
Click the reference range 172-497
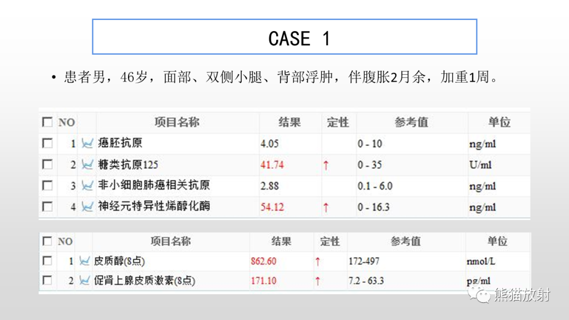364,261
